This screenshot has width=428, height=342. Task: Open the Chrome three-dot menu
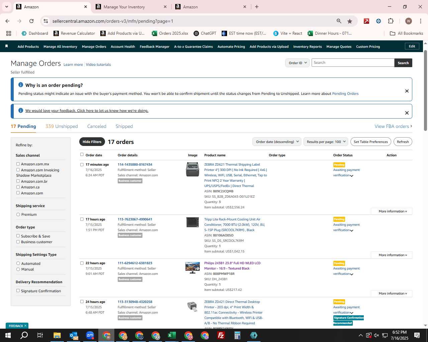click(420, 21)
